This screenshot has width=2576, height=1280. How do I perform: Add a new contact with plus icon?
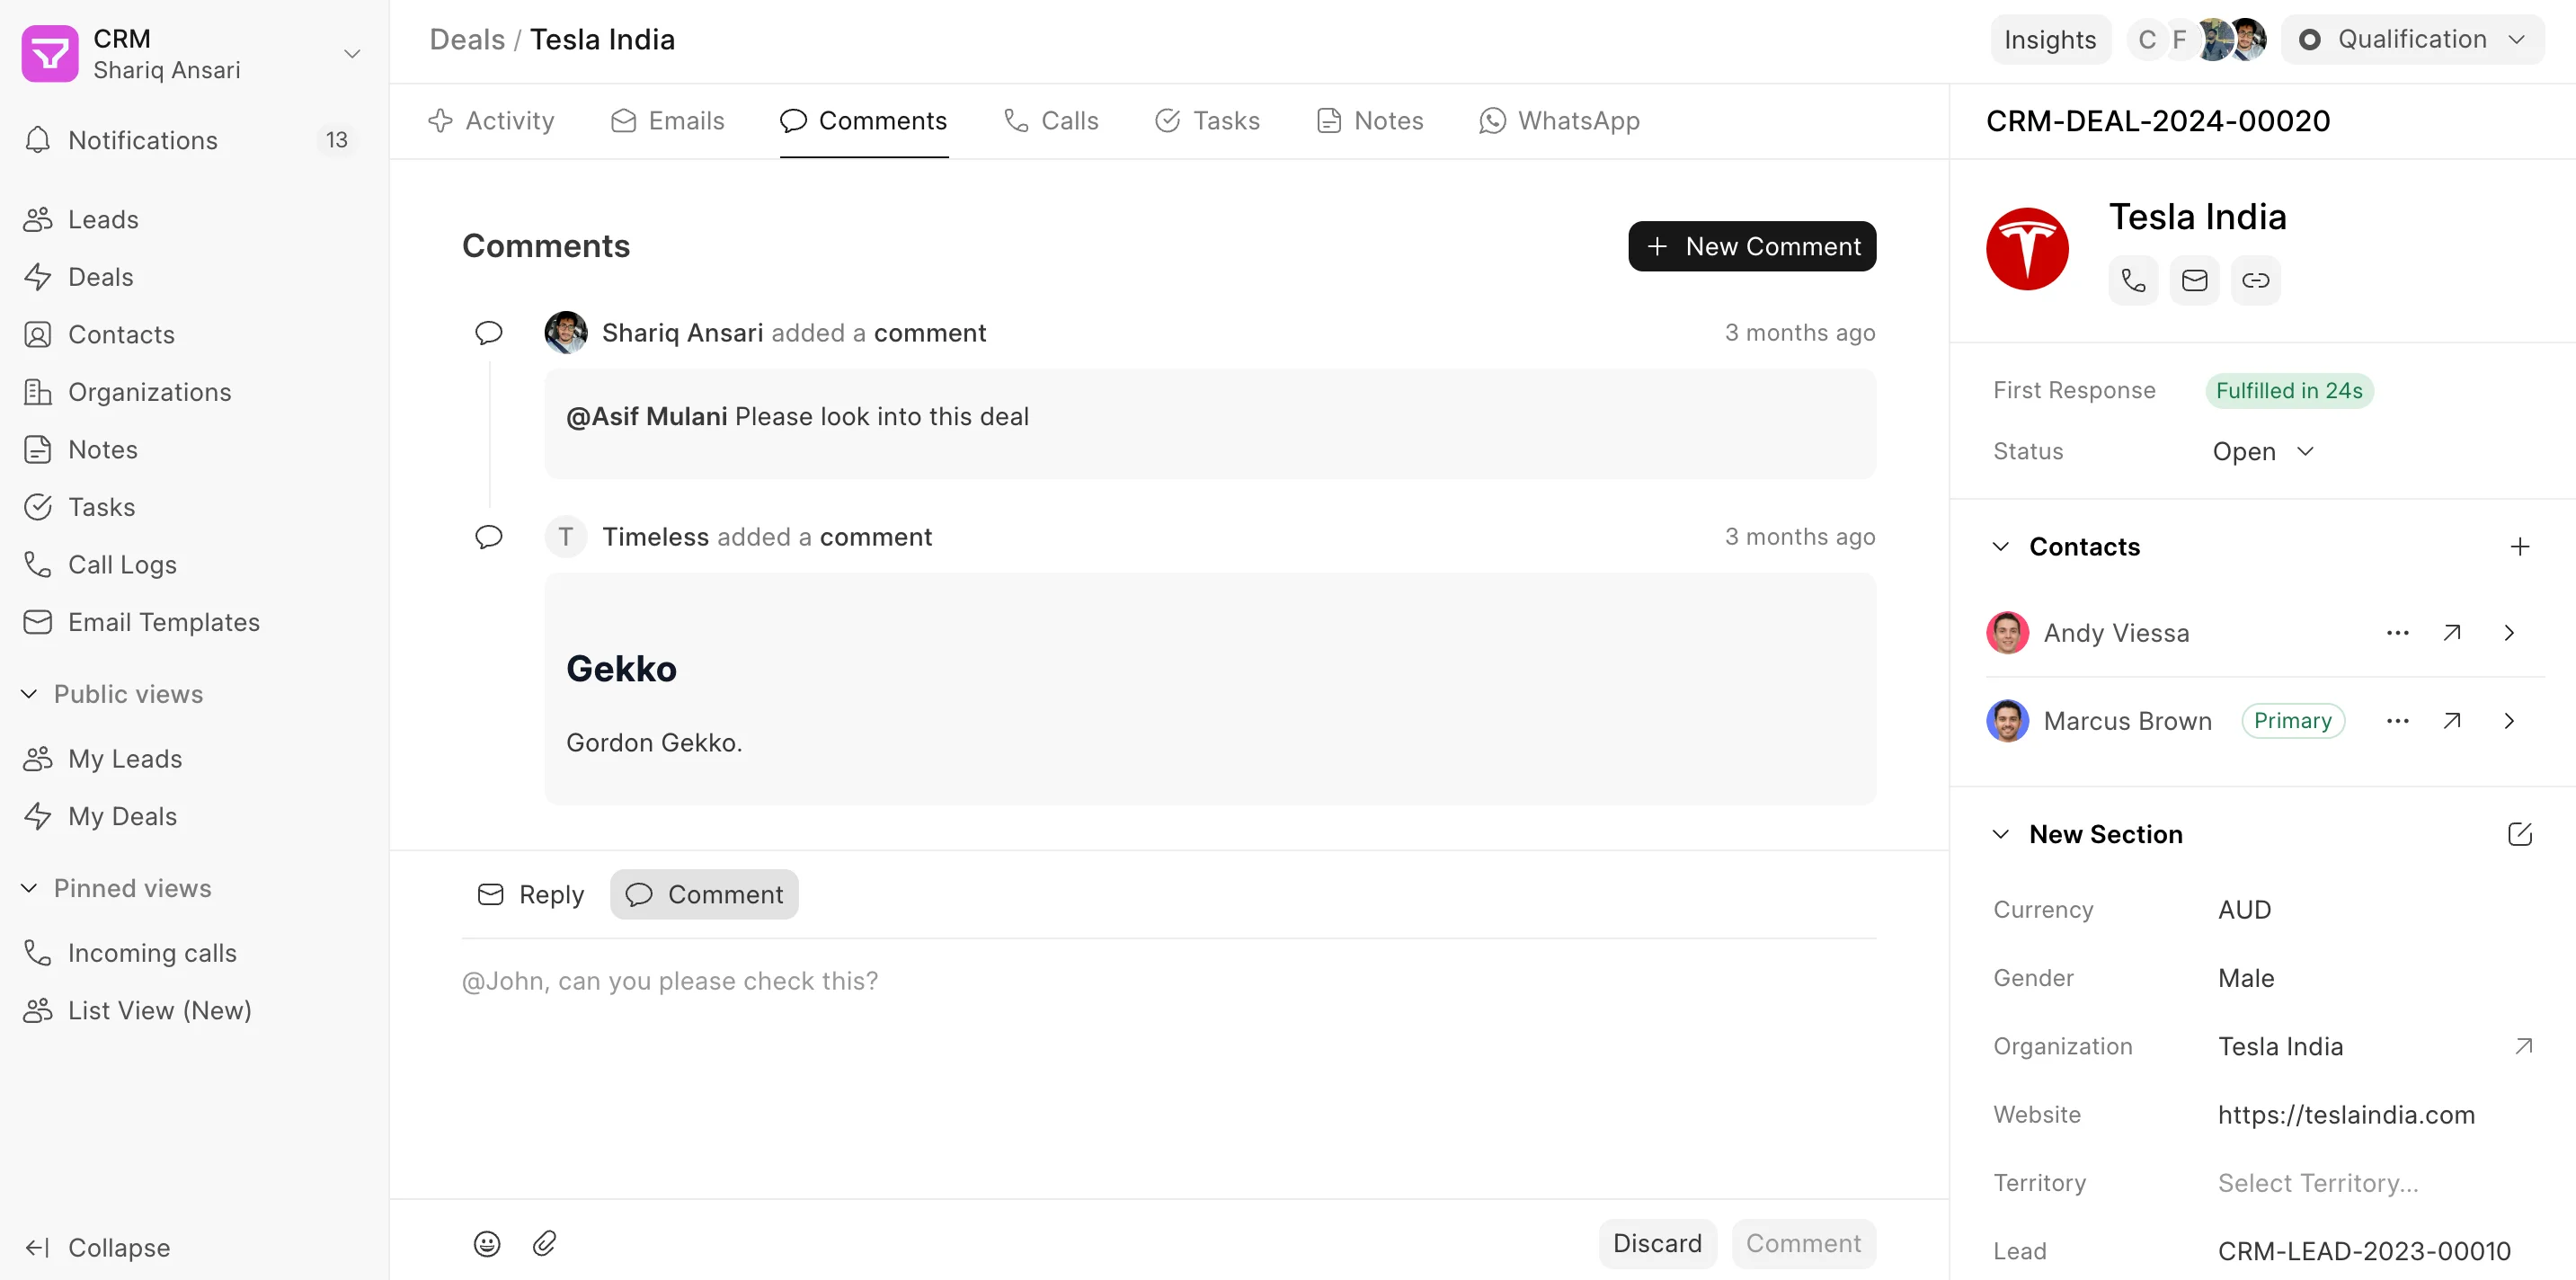tap(2519, 546)
